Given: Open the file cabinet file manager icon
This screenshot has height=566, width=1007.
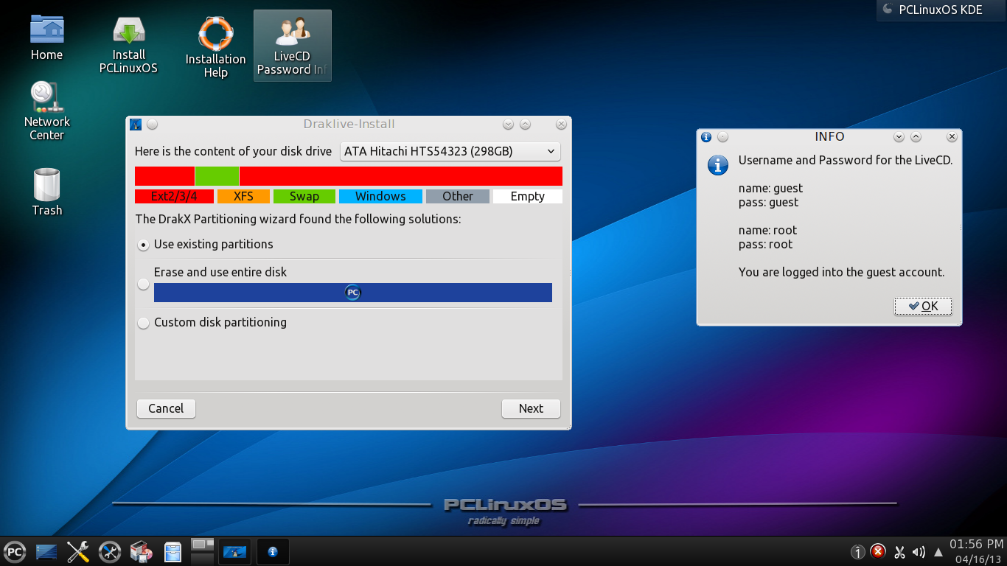Looking at the screenshot, I should click(173, 552).
